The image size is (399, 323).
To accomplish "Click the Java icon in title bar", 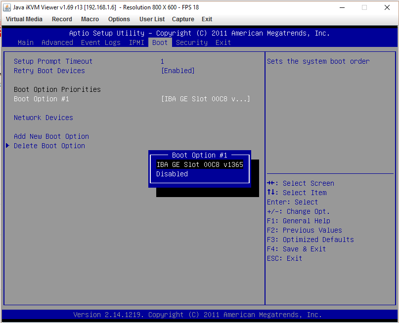I will tap(7, 7).
